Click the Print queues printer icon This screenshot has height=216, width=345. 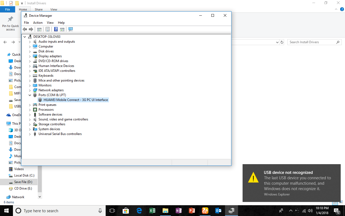coord(35,105)
